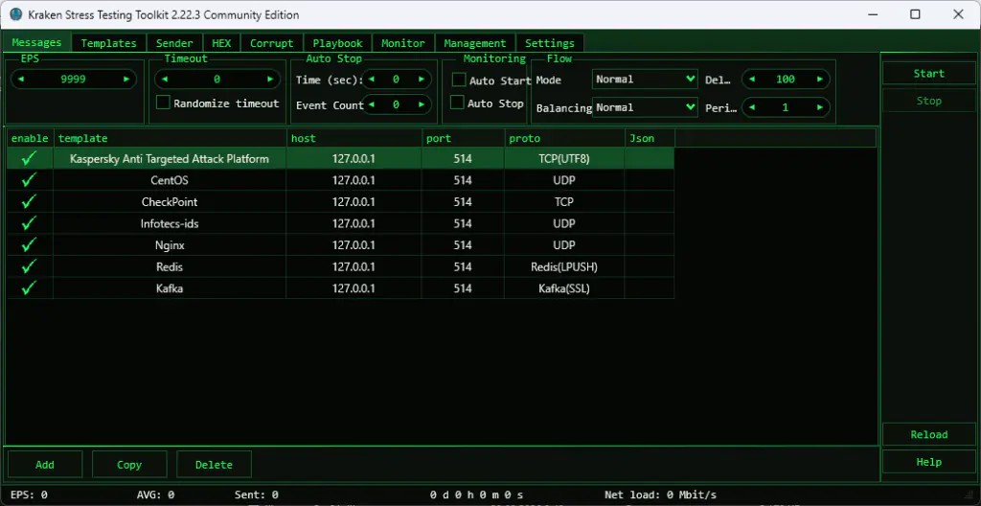The height and width of the screenshot is (506, 981).
Task: Click the TCP(UTF8) proto cell
Action: click(x=564, y=158)
